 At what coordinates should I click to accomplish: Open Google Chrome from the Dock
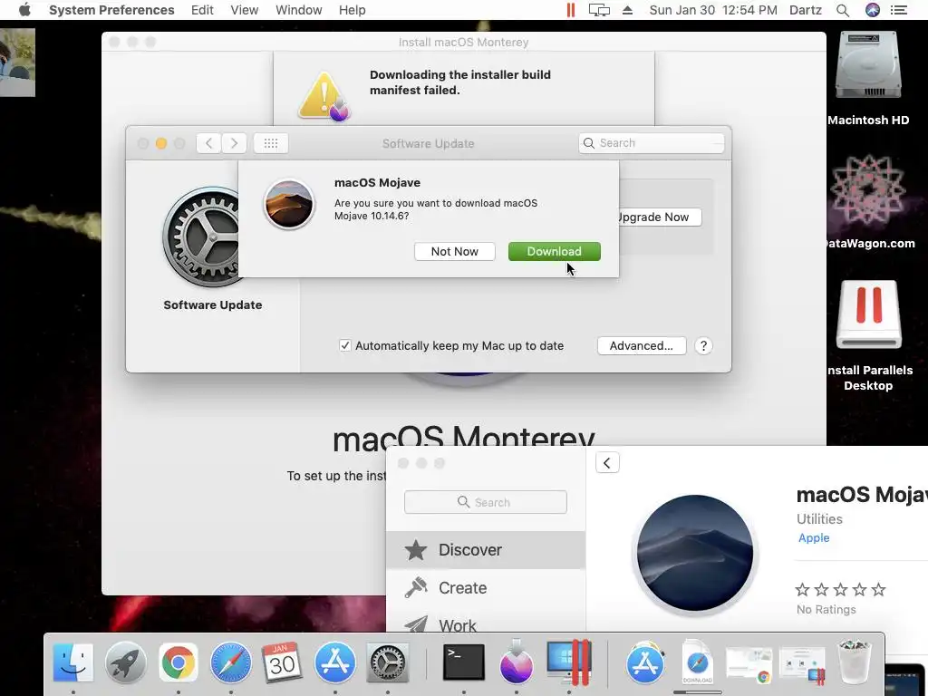point(179,662)
